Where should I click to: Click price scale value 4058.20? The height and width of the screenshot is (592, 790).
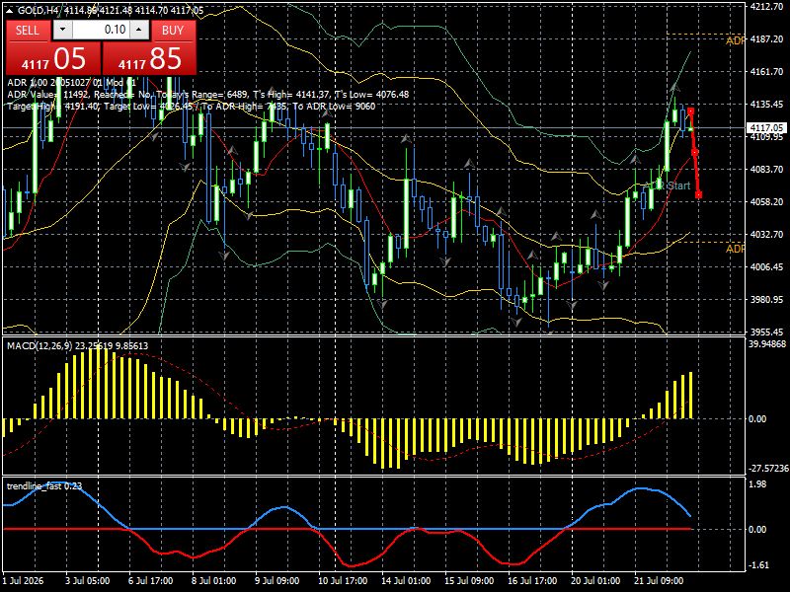click(x=766, y=202)
